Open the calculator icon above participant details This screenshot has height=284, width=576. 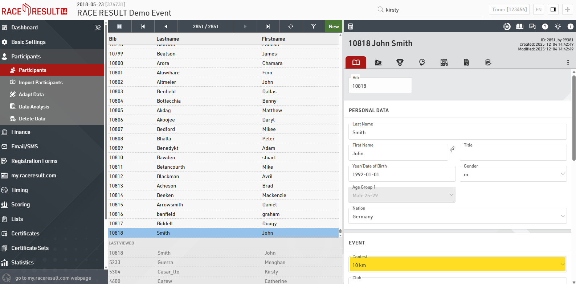(x=351, y=26)
